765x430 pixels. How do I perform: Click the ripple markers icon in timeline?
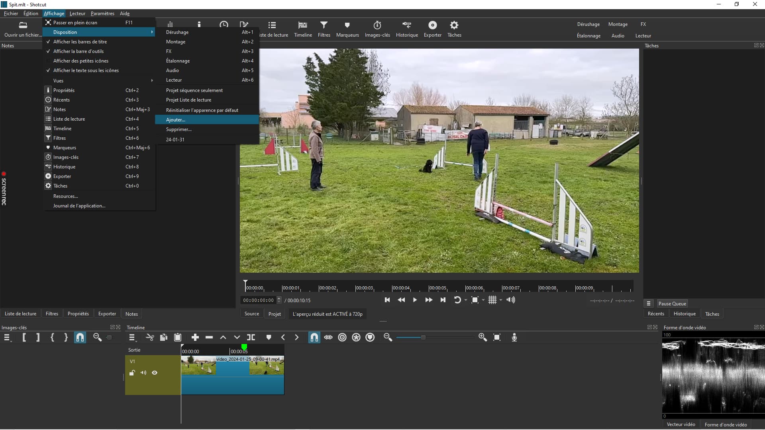pyautogui.click(x=370, y=338)
